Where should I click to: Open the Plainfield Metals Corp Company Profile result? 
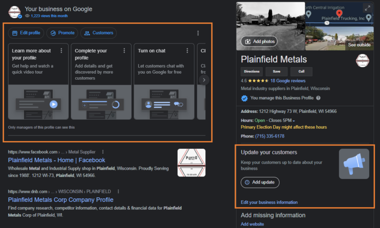[x=60, y=200]
